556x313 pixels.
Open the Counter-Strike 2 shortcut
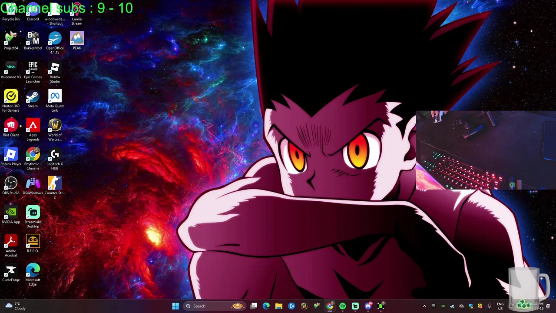tap(55, 188)
